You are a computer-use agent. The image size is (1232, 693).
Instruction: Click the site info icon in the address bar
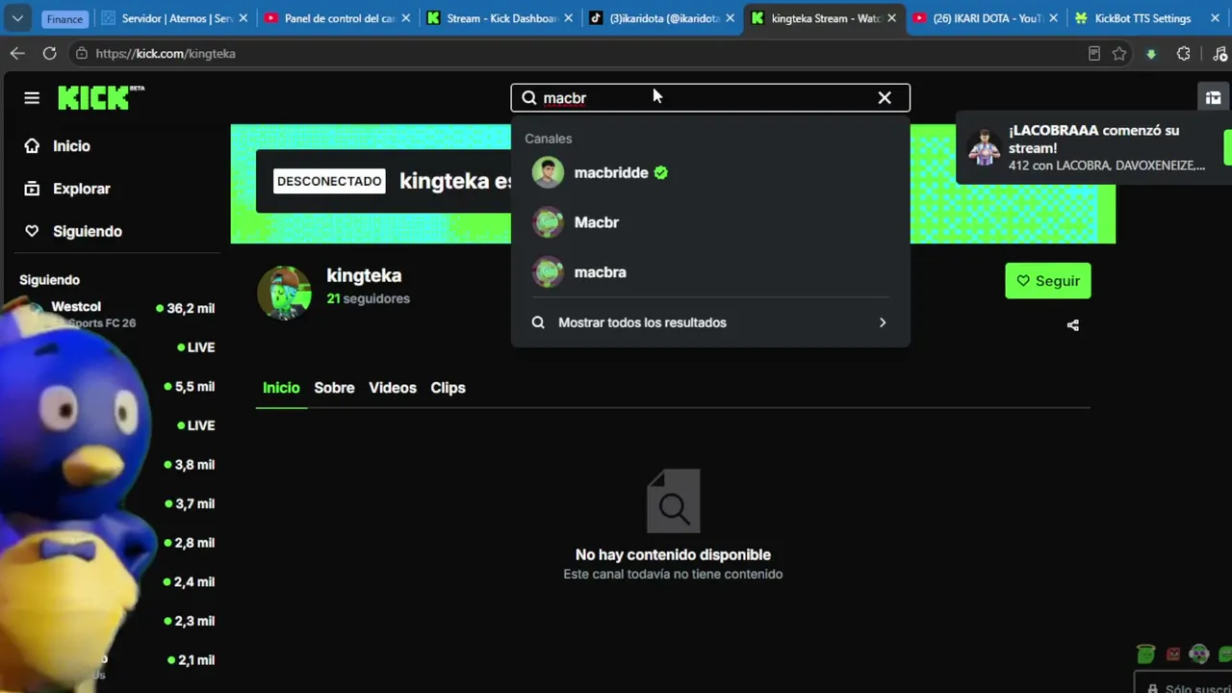[82, 54]
